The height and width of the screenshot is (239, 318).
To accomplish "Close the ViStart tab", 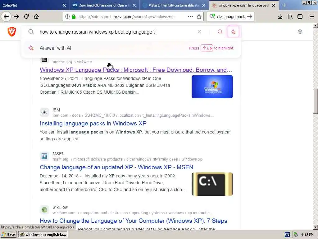I will pyautogui.click(x=204, y=5).
